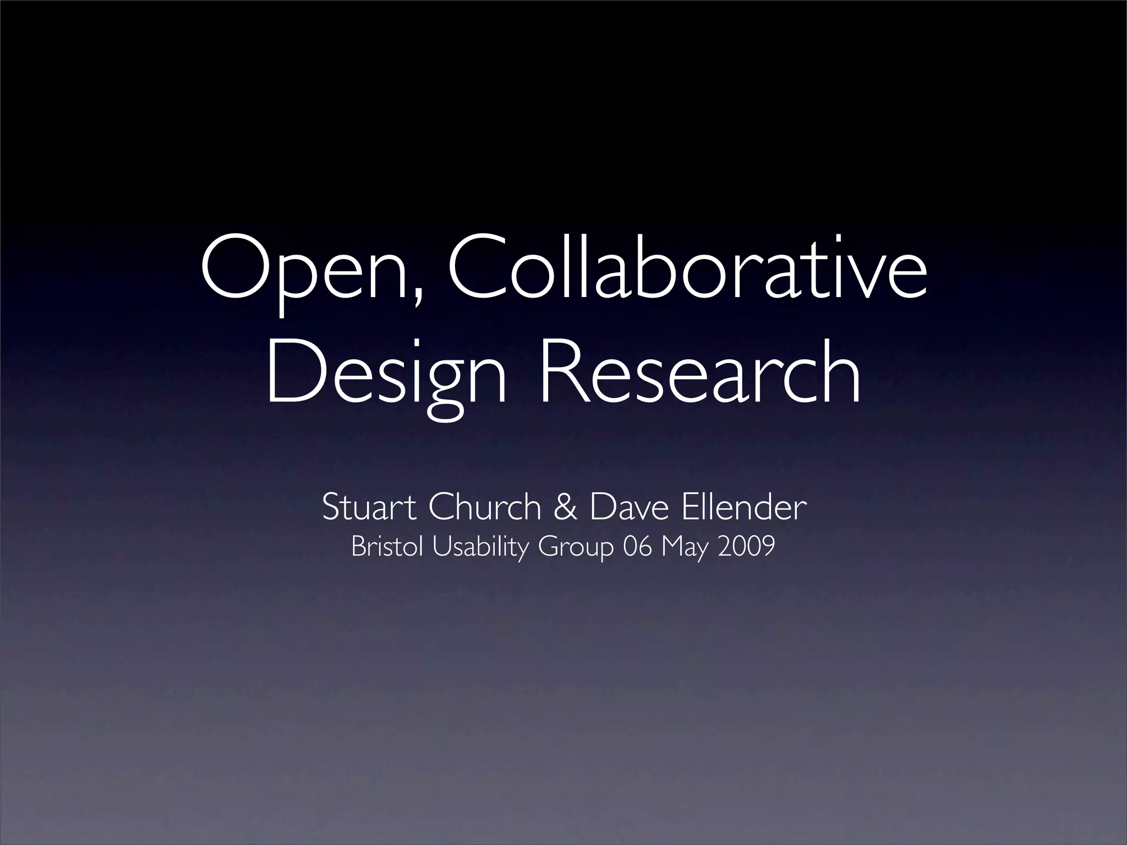Select the presenters line 'Stuart Church & Dave Ellender'
This screenshot has width=1127, height=845.
(x=563, y=507)
